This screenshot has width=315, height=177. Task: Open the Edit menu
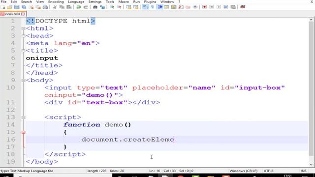(14, 2)
